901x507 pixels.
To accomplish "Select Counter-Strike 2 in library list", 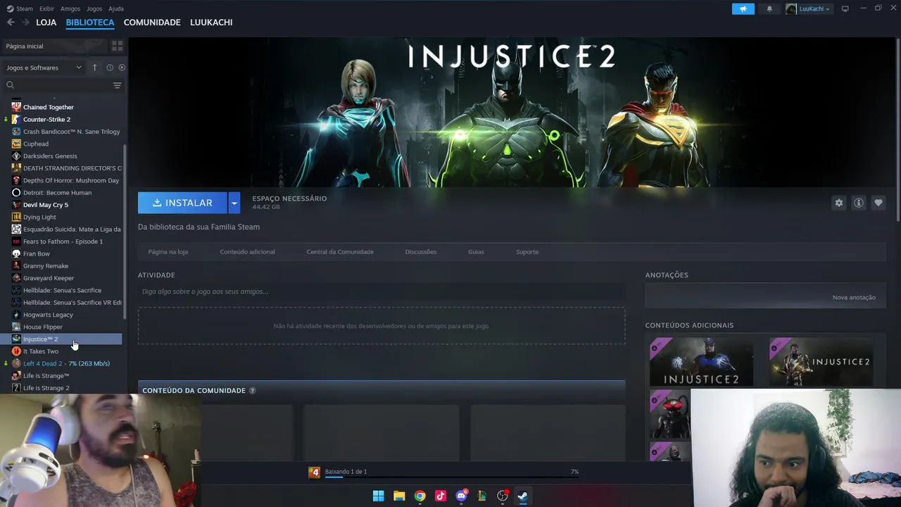I will [46, 119].
